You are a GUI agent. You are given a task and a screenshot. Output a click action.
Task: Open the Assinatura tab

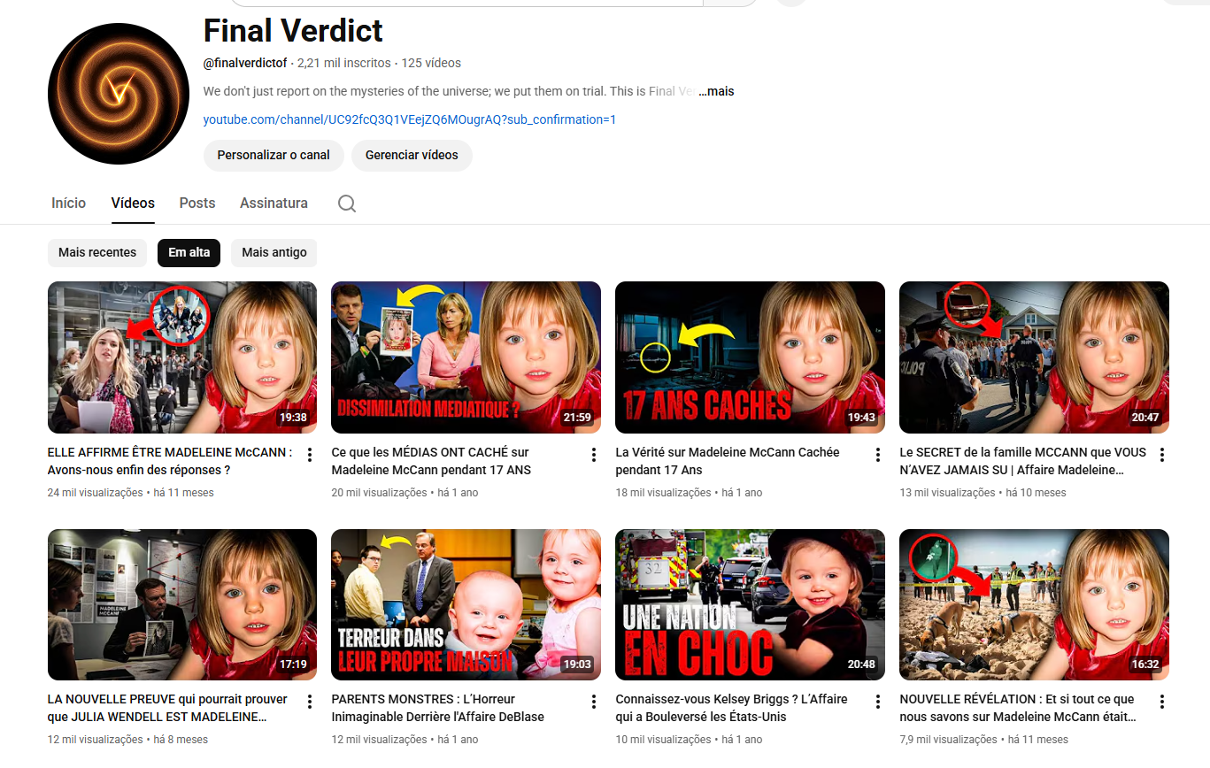coord(274,203)
